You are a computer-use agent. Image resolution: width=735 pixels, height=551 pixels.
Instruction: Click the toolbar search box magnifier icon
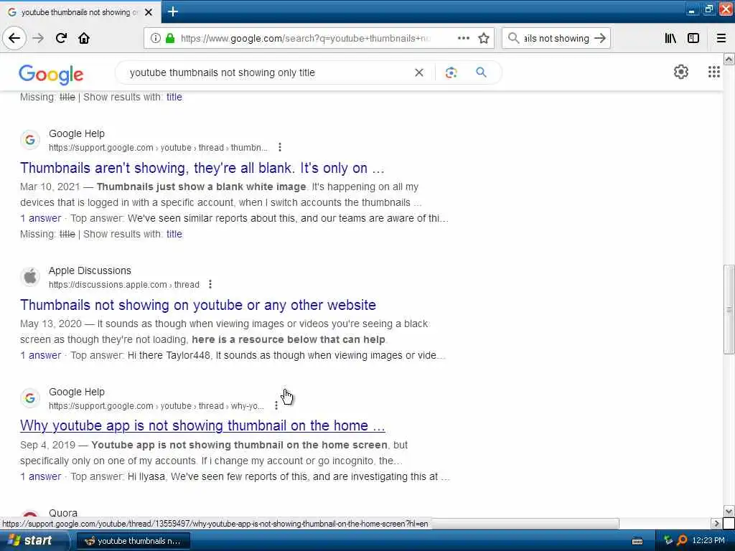coord(514,38)
